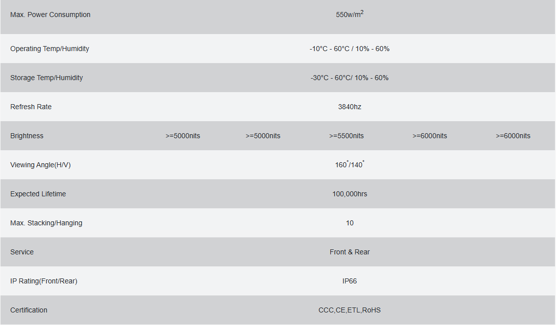This screenshot has width=556, height=325.
Task: Select the 3840hz refresh value
Action: coord(350,107)
